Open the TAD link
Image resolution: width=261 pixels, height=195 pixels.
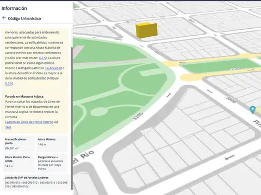click(8, 127)
